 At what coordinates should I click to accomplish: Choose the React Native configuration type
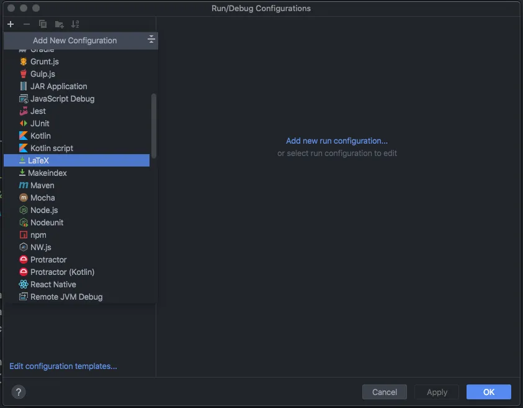click(x=53, y=284)
